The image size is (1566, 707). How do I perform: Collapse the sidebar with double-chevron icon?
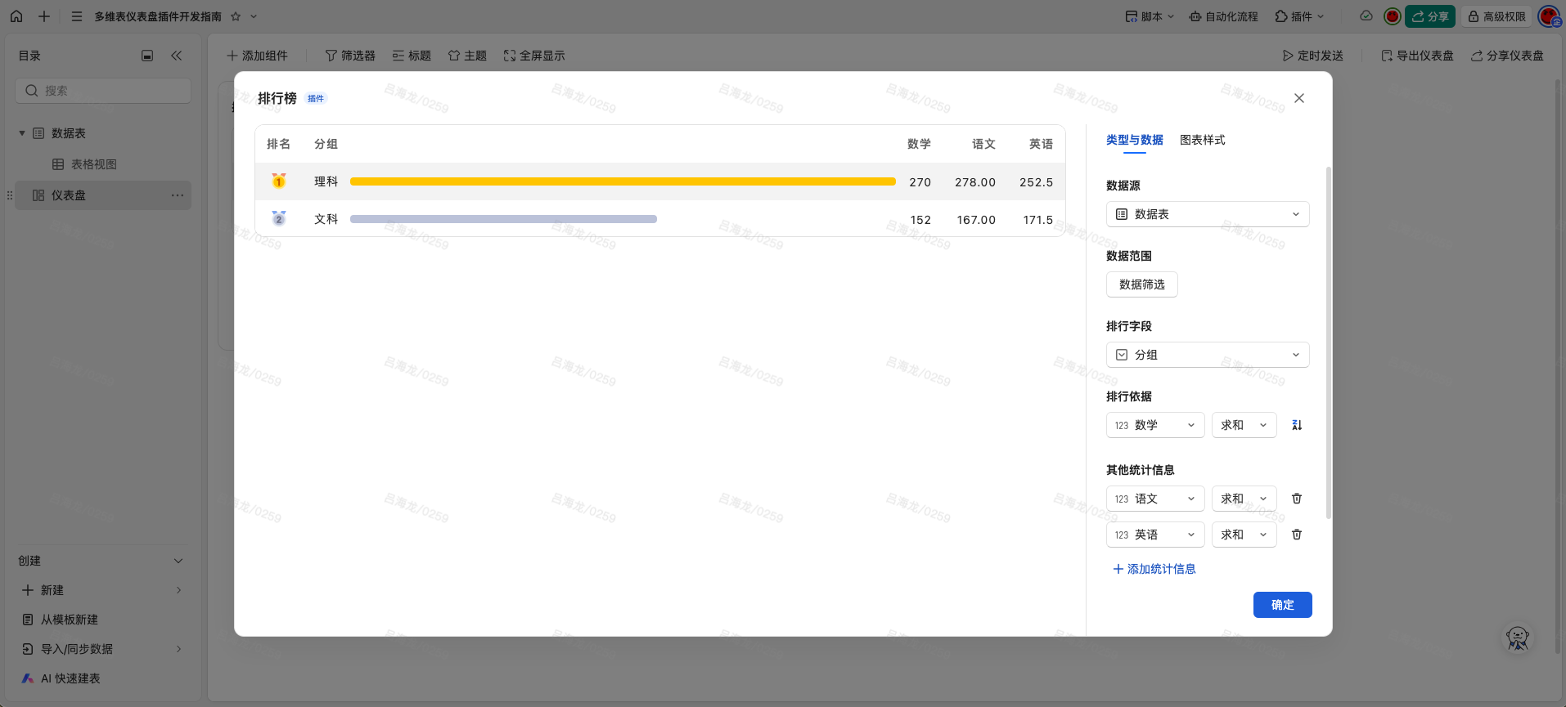(176, 56)
